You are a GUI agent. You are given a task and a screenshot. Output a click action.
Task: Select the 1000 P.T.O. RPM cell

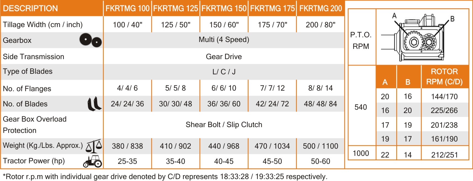[x=361, y=153]
